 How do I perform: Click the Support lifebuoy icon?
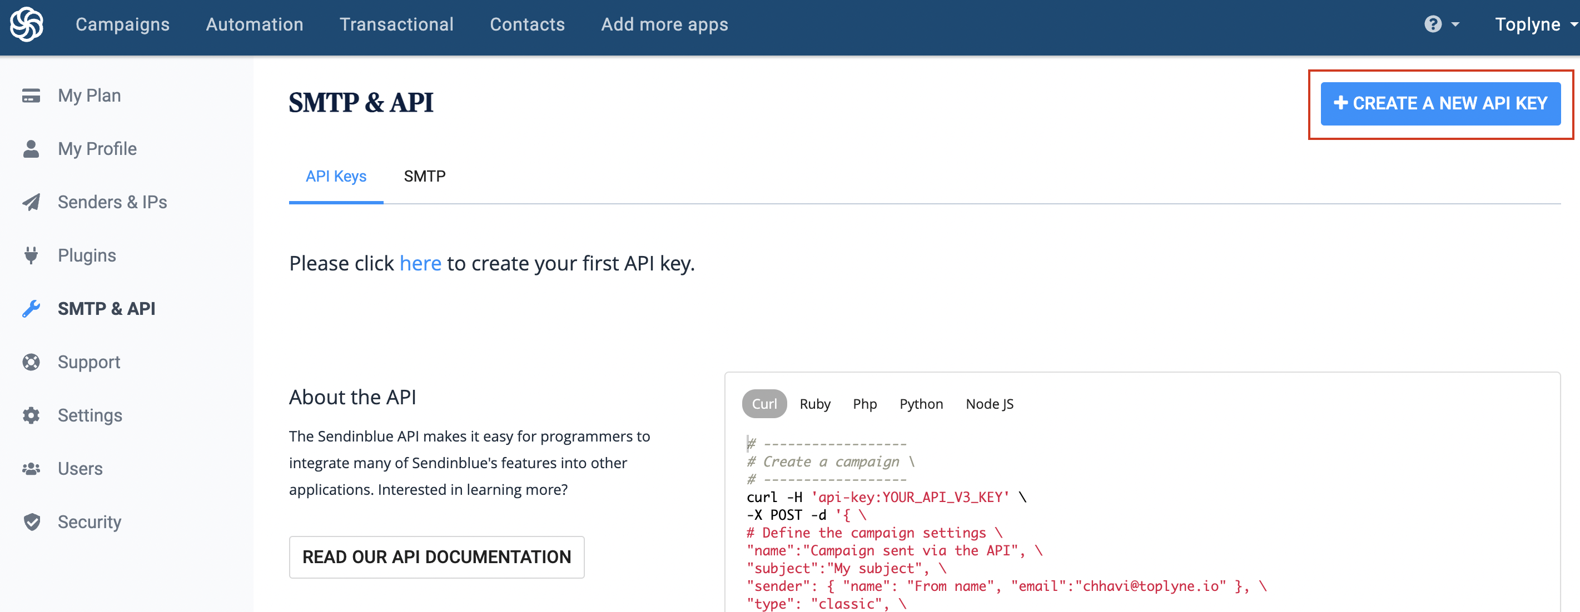coord(31,362)
